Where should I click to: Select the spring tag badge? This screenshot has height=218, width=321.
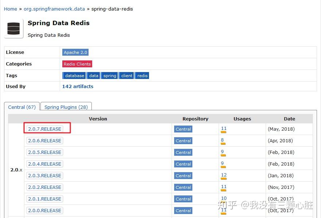click(109, 76)
